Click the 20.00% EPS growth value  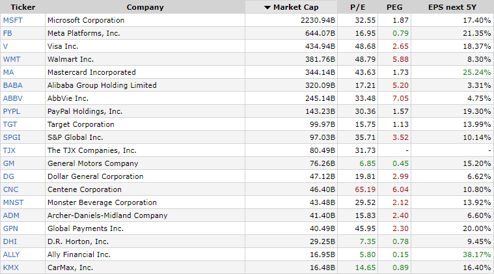(476, 228)
